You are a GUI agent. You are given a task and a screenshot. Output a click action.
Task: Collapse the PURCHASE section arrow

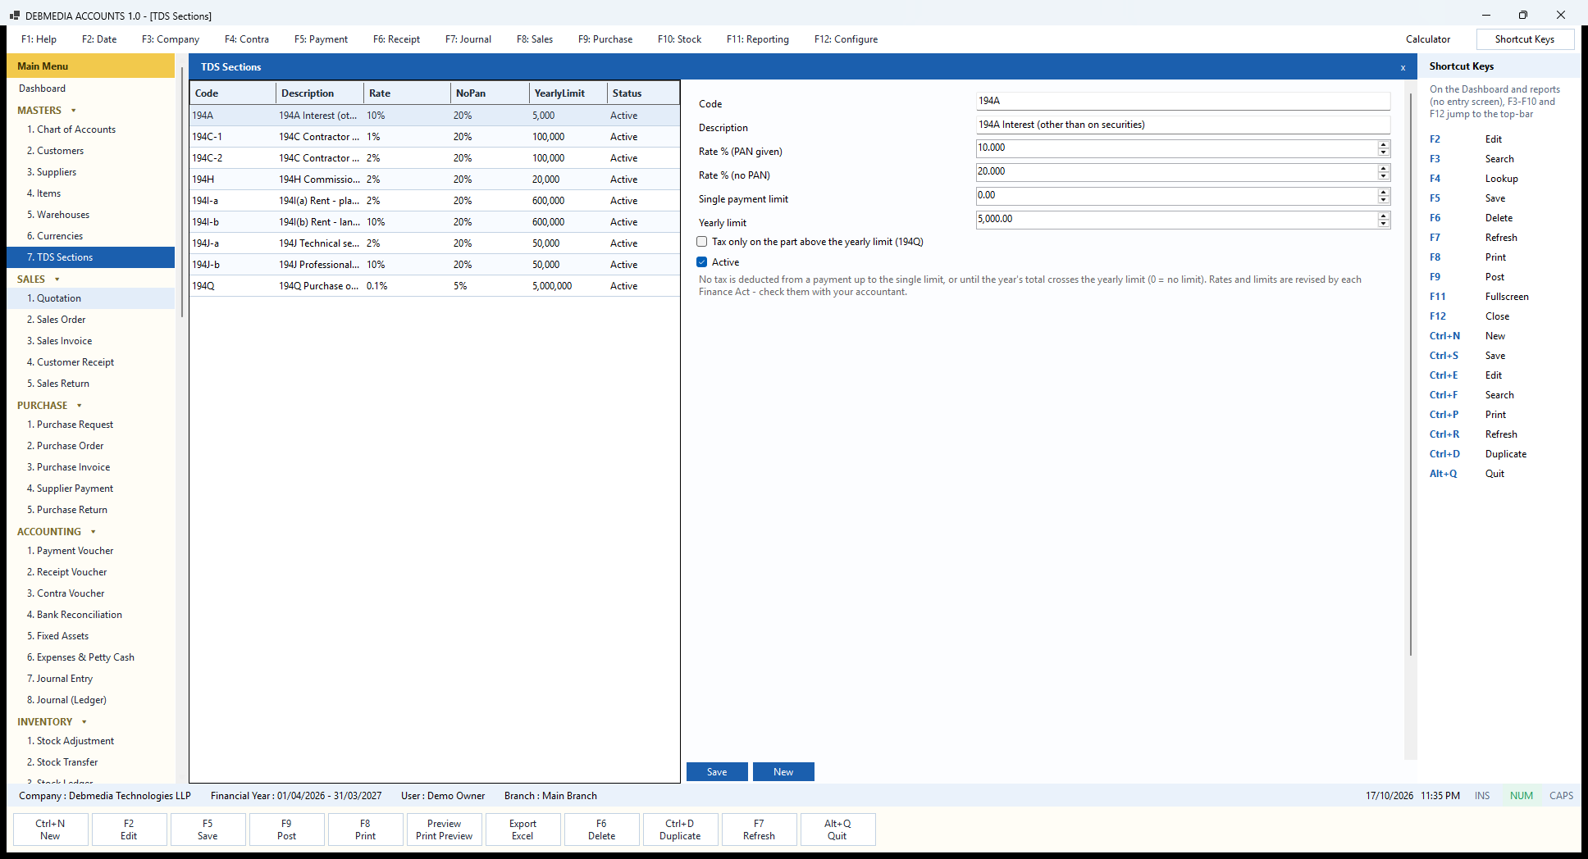point(80,406)
